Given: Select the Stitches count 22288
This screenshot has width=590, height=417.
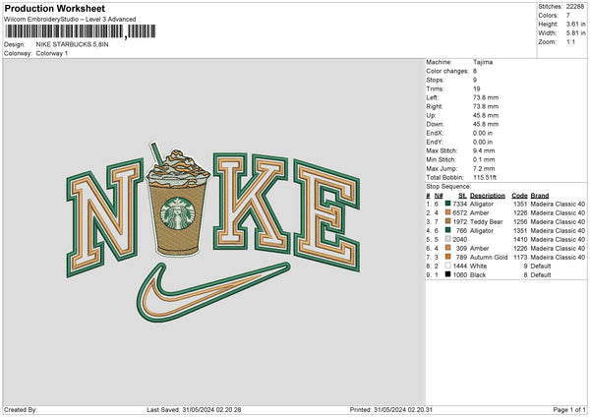Looking at the screenshot, I should (575, 7).
